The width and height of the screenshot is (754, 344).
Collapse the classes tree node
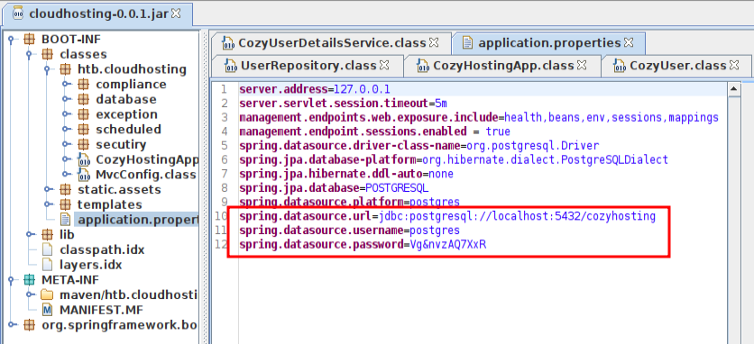pyautogui.click(x=29, y=54)
